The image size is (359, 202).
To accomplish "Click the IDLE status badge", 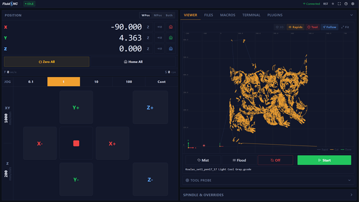I will click(x=29, y=4).
